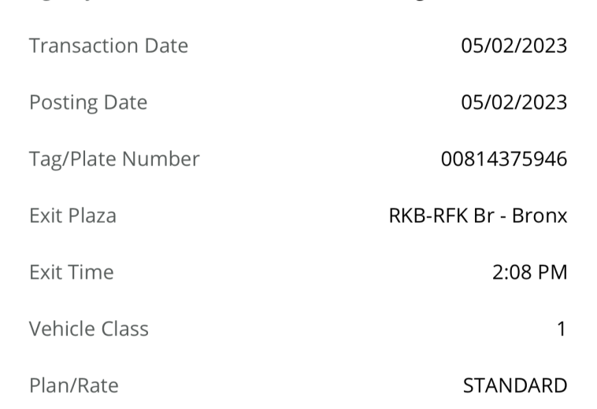Click the word Number in Tag/Plate label
The height and width of the screenshot is (409, 597).
(161, 159)
